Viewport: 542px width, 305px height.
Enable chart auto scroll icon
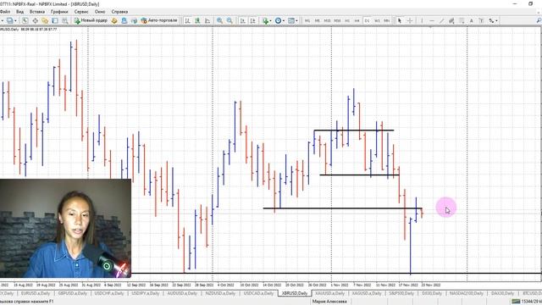pos(243,20)
